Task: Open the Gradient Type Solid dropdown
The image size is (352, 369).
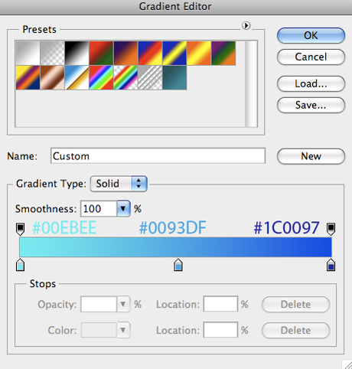Action: [119, 184]
